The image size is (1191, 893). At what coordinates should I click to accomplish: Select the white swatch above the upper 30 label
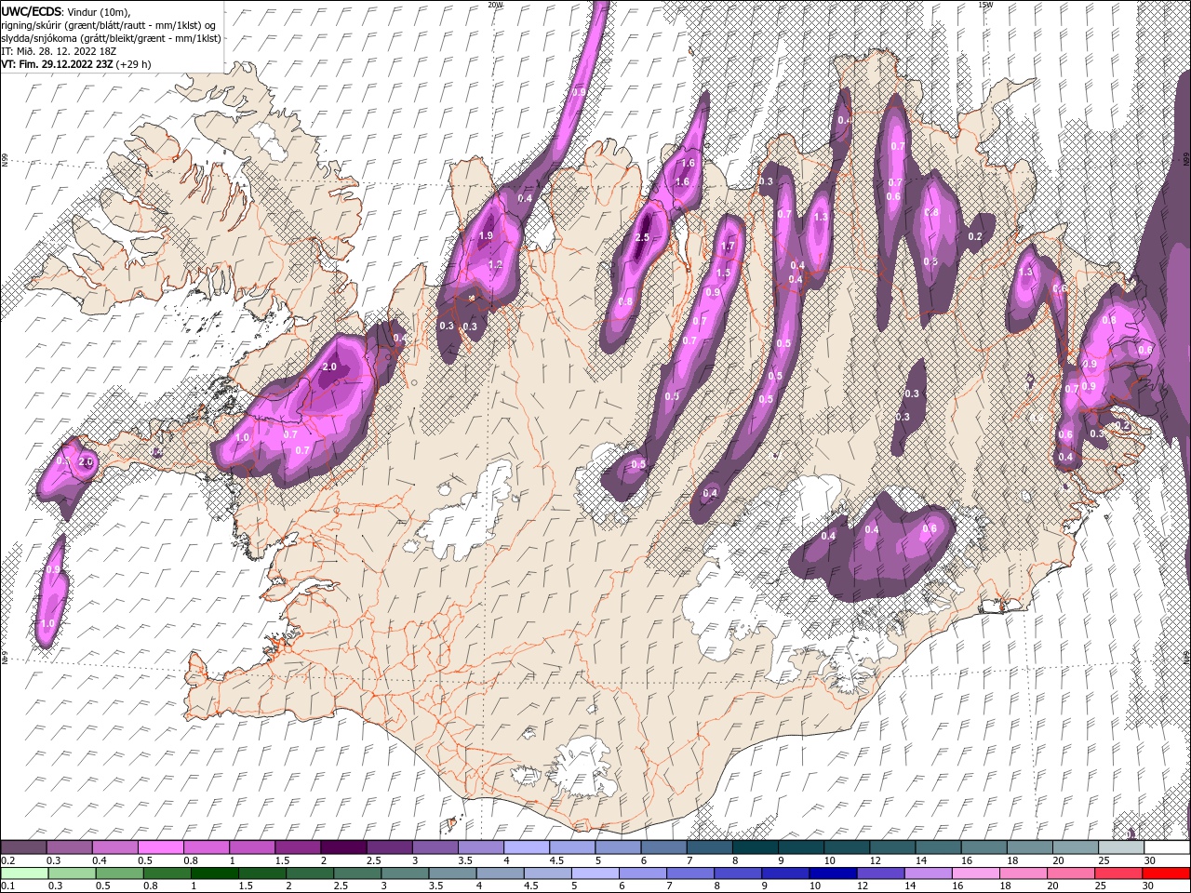(1166, 847)
